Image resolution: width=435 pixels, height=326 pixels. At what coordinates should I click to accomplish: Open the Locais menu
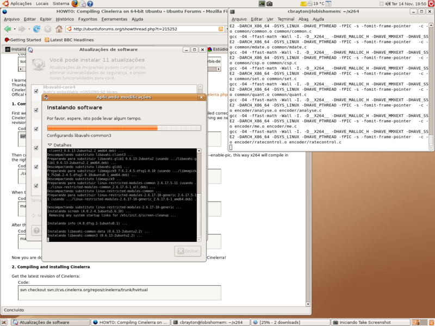click(x=42, y=4)
